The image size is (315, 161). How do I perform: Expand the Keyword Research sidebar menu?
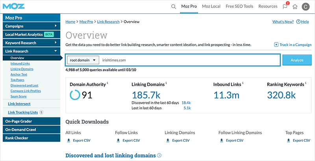tap(31, 43)
